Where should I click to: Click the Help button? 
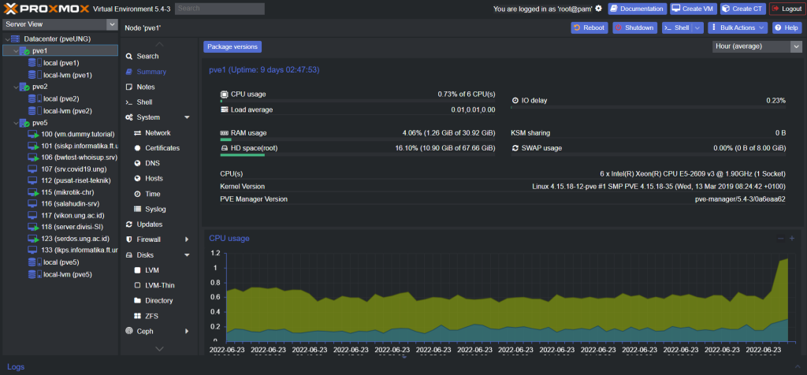pos(787,28)
